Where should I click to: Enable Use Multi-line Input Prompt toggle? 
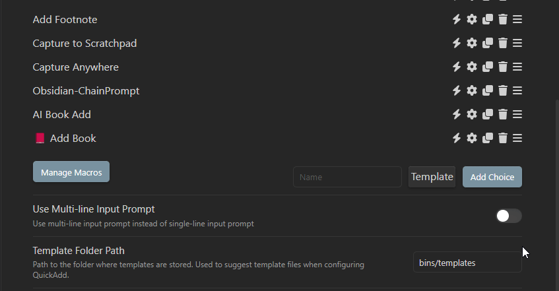tap(509, 216)
